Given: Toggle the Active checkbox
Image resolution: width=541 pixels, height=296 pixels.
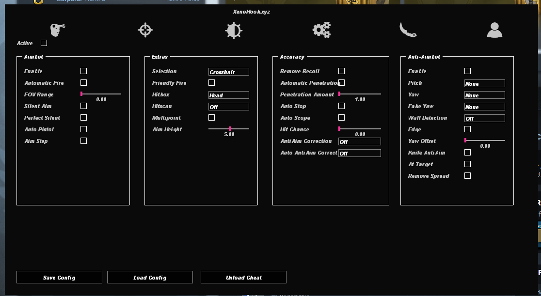Looking at the screenshot, I should (x=44, y=43).
